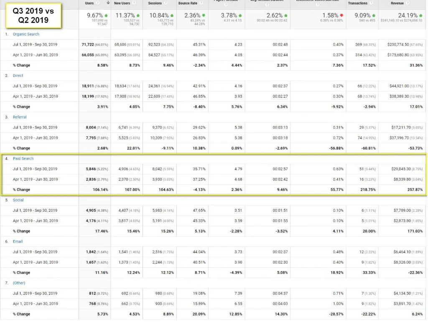The width and height of the screenshot is (428, 322).
Task: Select the 3.78% Pages per Session change
Action: [229, 15]
